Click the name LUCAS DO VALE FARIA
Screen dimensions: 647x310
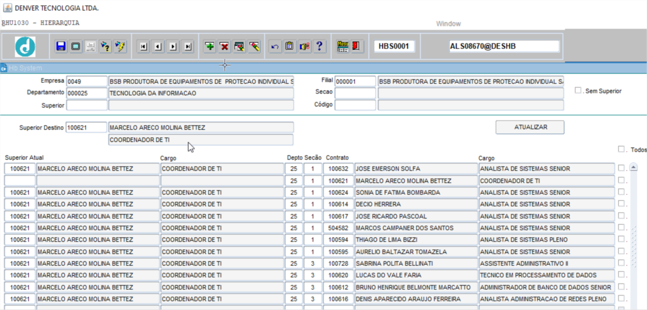pos(416,275)
